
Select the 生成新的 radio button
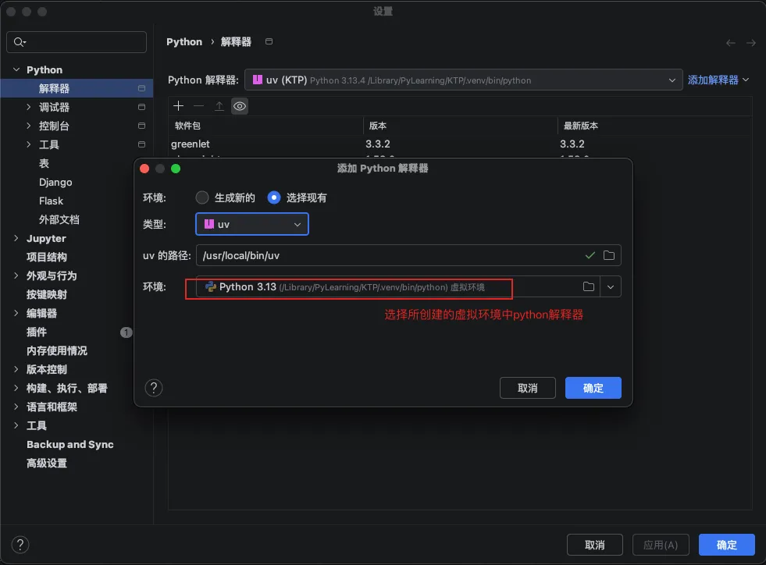tap(202, 197)
